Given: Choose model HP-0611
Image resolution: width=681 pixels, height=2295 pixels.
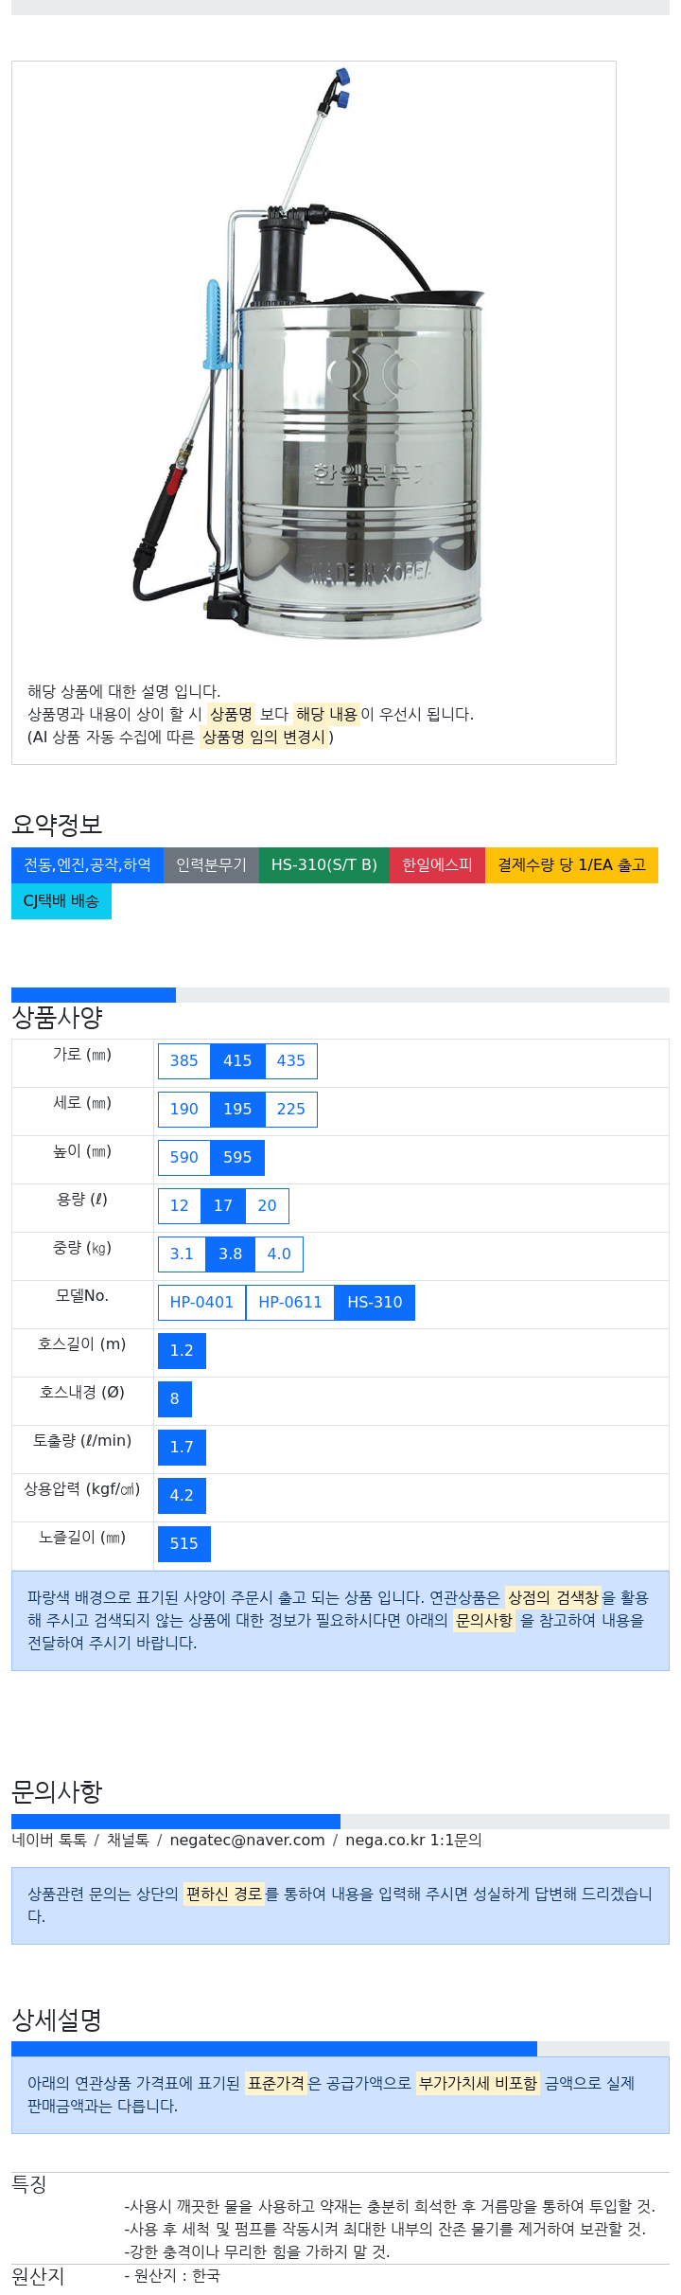Looking at the screenshot, I should [x=290, y=1302].
